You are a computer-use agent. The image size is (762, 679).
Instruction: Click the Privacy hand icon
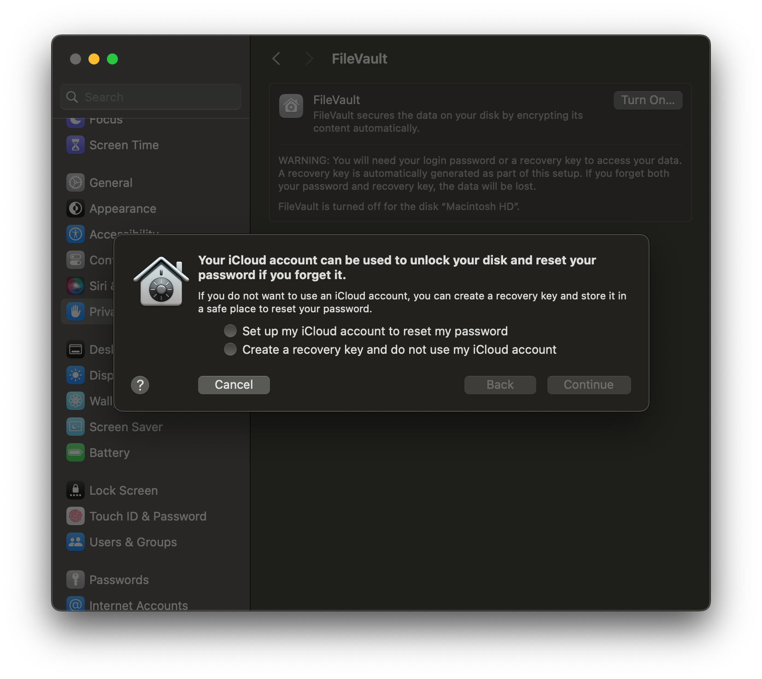click(x=76, y=312)
